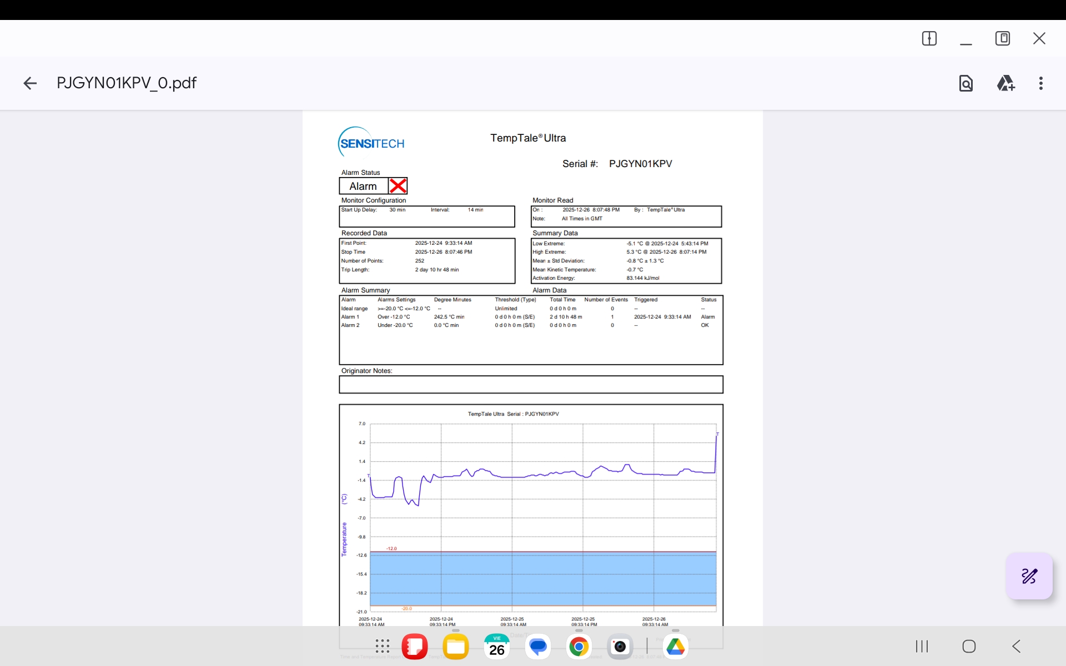Launch the red notes app in taskbar
The image size is (1066, 666).
tap(414, 647)
